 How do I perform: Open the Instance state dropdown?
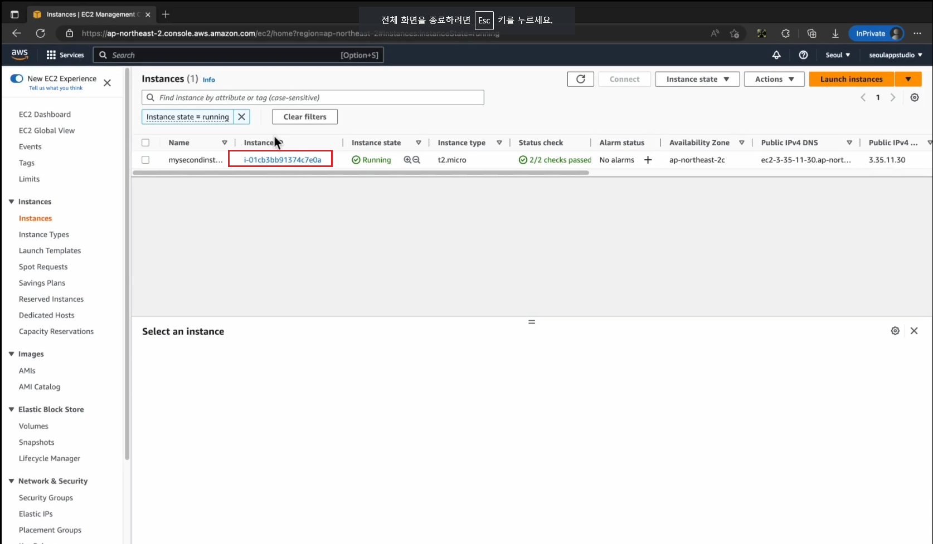coord(697,79)
